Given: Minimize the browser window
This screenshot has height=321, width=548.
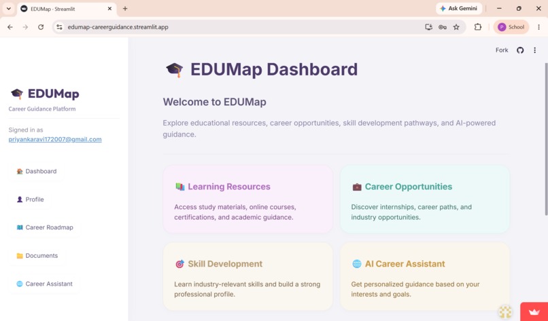Looking at the screenshot, I should pyautogui.click(x=499, y=8).
